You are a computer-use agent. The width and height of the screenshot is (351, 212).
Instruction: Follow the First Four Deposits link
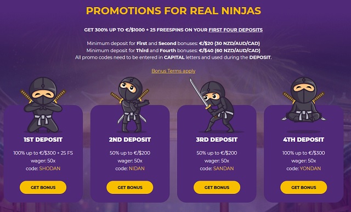(x=235, y=30)
